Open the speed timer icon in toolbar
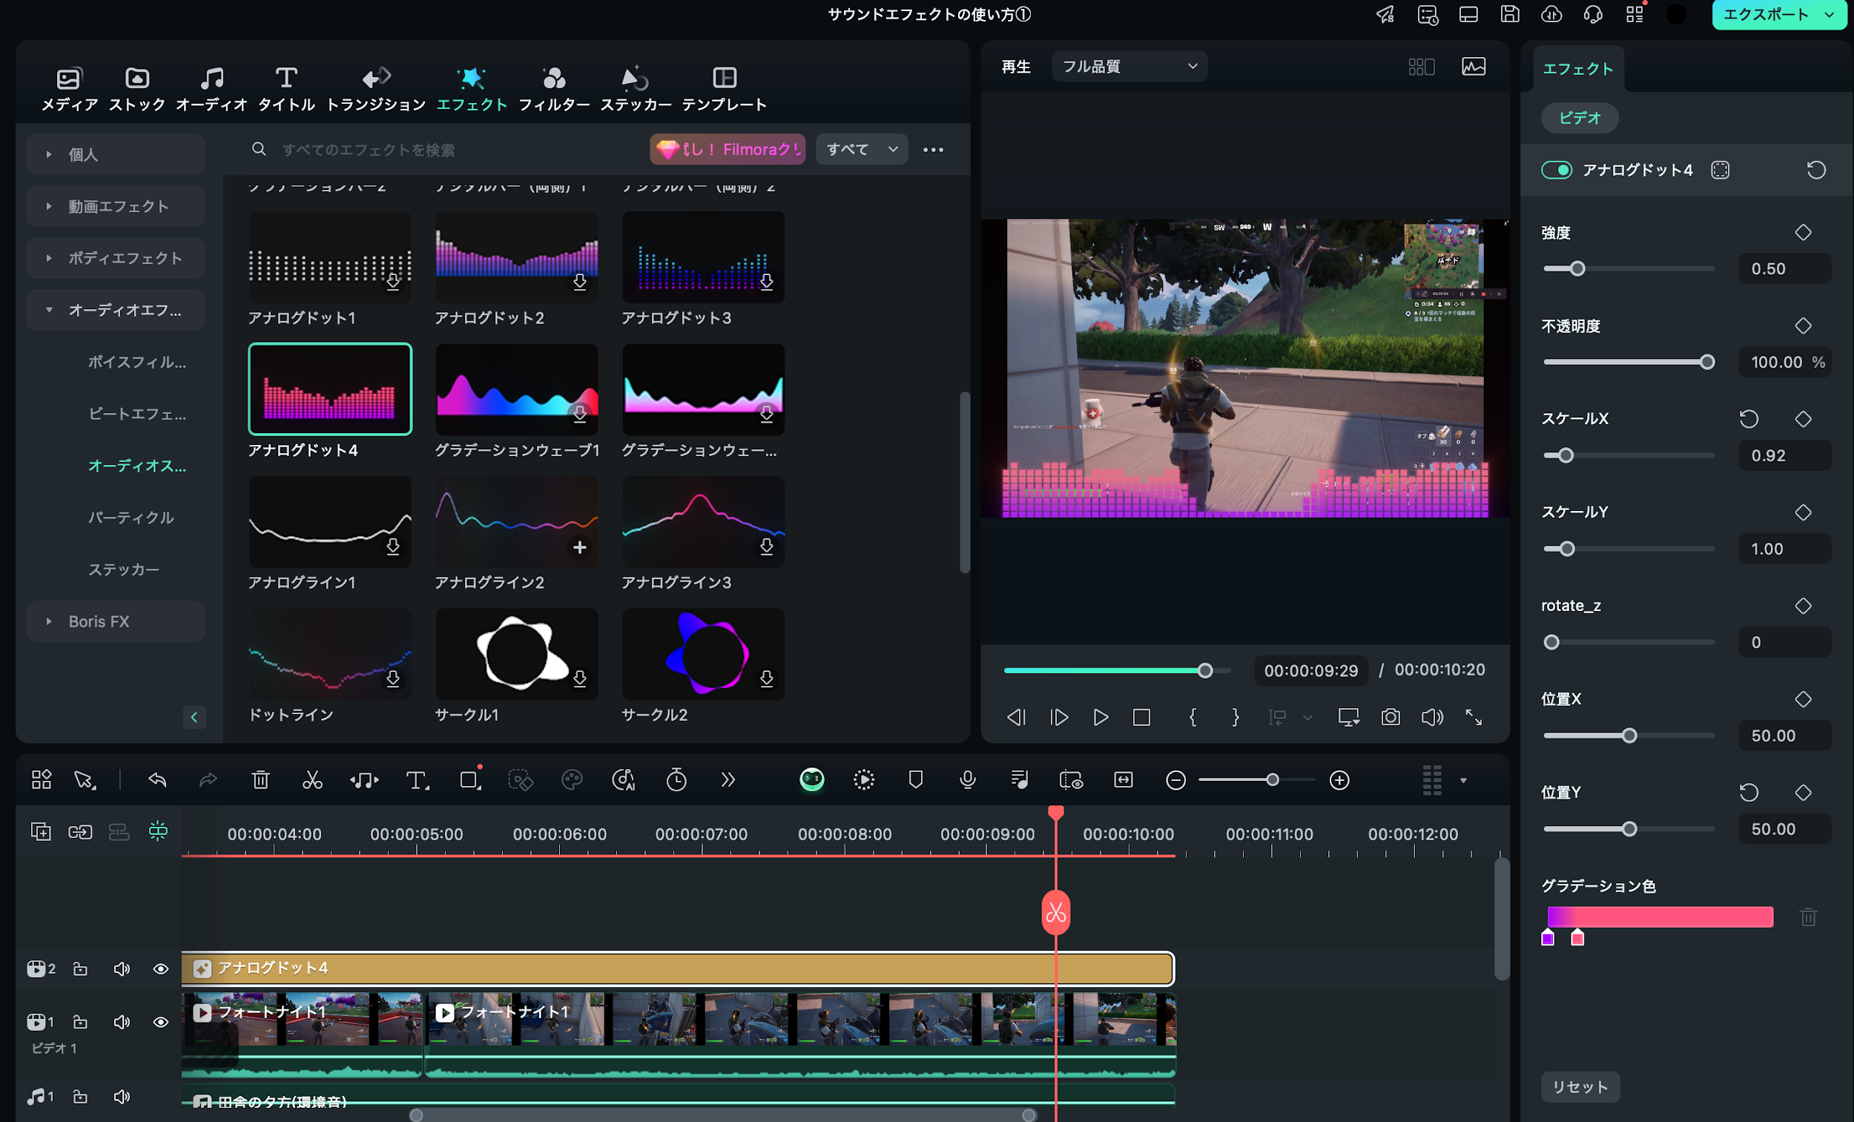The width and height of the screenshot is (1854, 1122). pos(676,780)
